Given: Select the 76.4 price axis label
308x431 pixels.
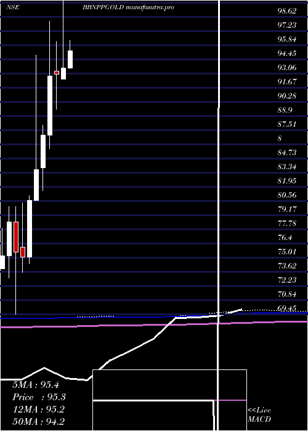Looking at the screenshot, I should 285,238.
